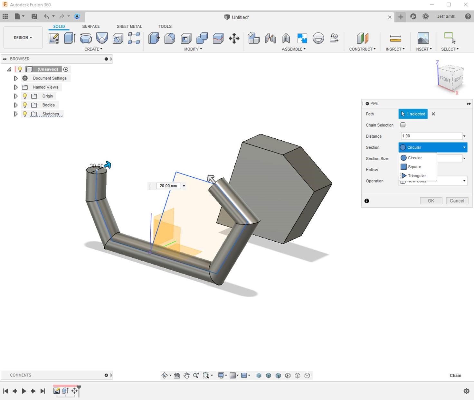Choose Triangular from the Section list

417,176
